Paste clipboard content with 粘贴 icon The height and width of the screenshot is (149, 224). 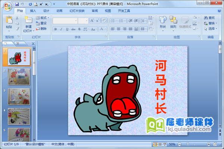point(9,20)
